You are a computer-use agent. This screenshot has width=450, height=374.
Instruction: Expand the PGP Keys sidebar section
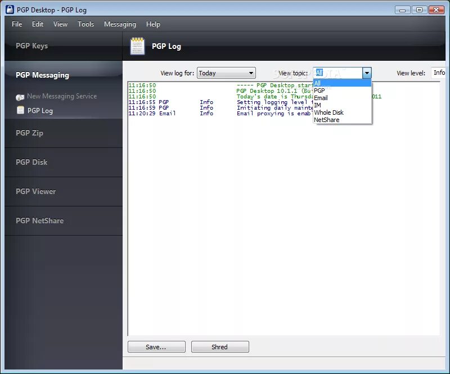click(x=64, y=46)
